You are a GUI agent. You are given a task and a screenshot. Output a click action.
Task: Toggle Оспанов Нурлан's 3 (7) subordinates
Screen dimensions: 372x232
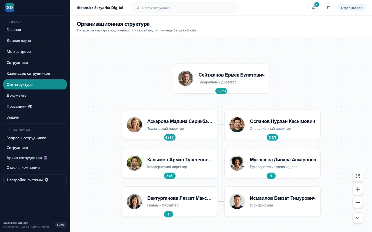pyautogui.click(x=272, y=137)
